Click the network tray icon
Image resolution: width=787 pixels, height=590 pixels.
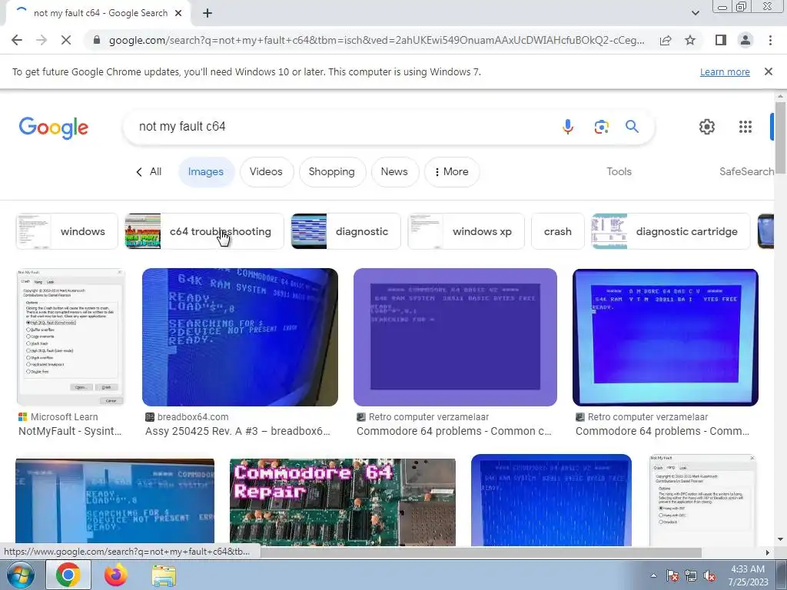691,576
